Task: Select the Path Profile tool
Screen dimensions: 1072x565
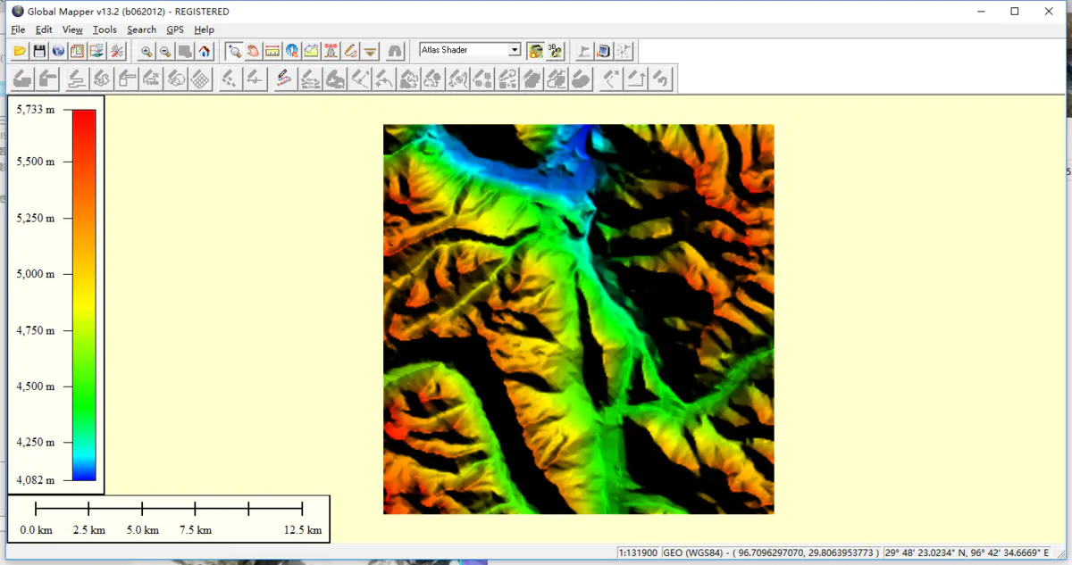Action: coord(312,51)
